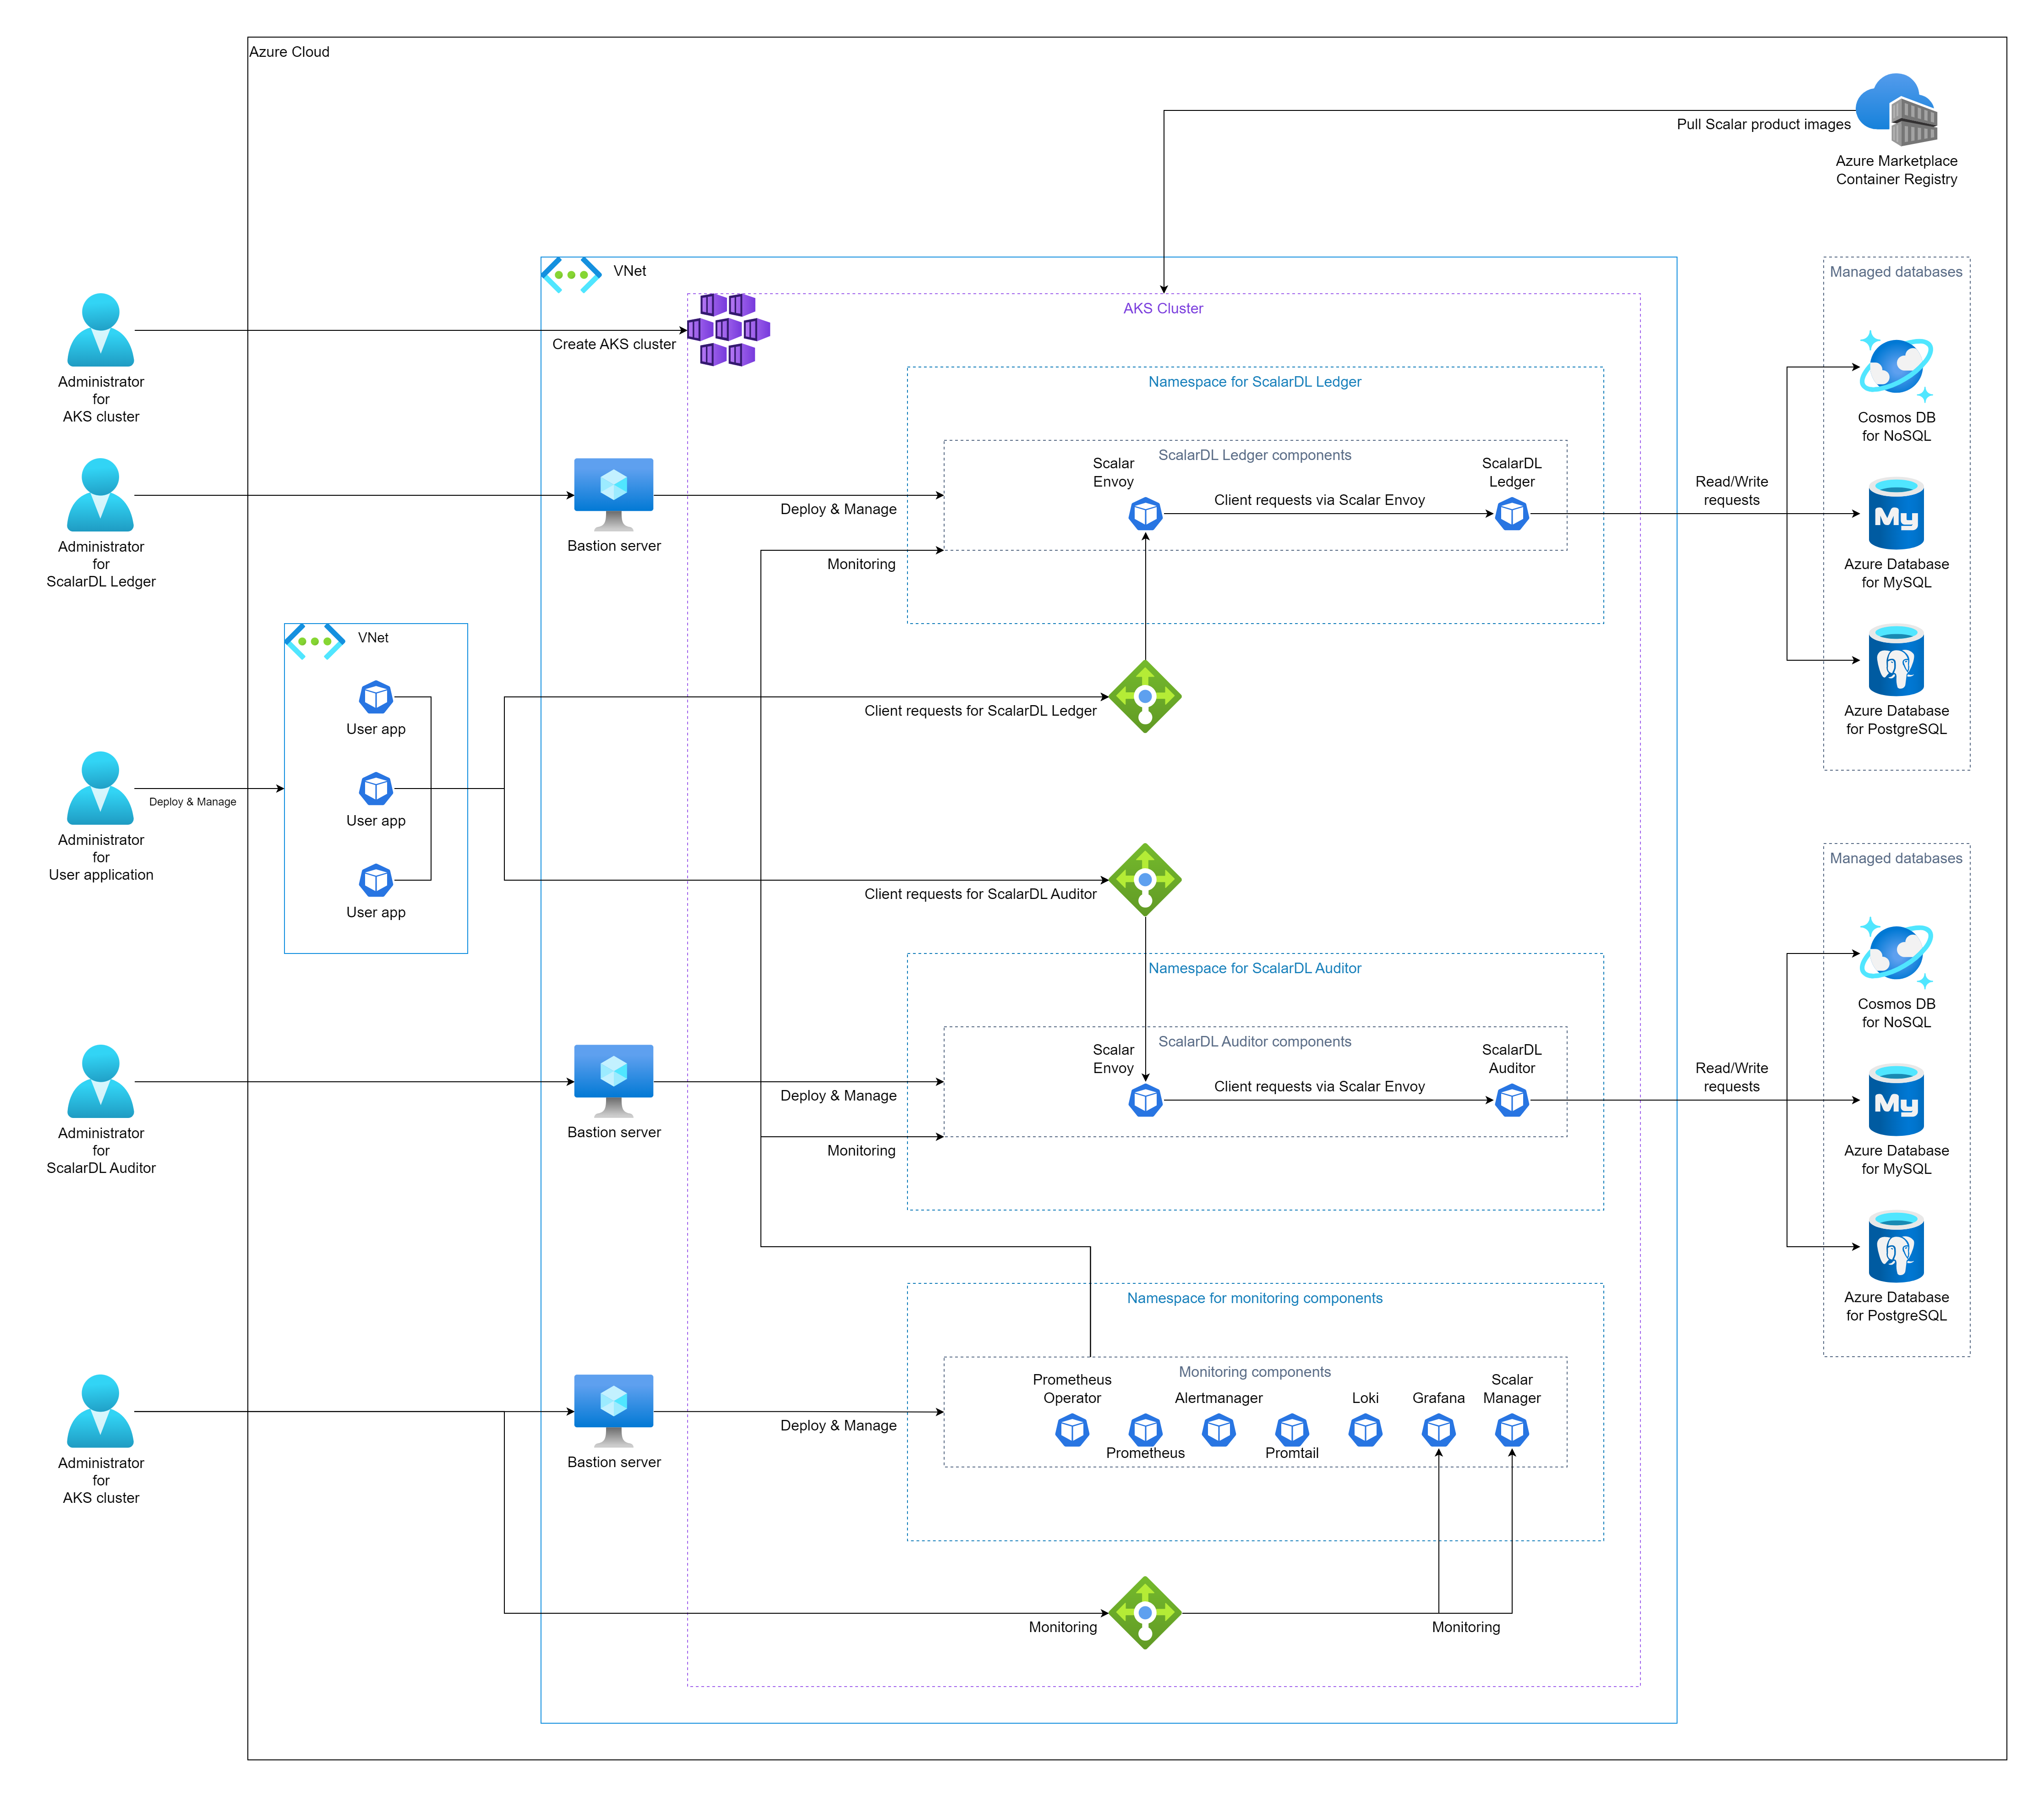Click the Loki pod icon
The image size is (2044, 1797).
pyautogui.click(x=1365, y=1430)
